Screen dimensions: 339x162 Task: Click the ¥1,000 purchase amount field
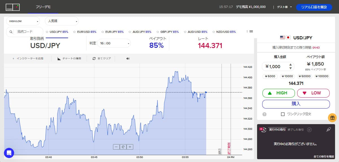pyautogui.click(x=278, y=66)
